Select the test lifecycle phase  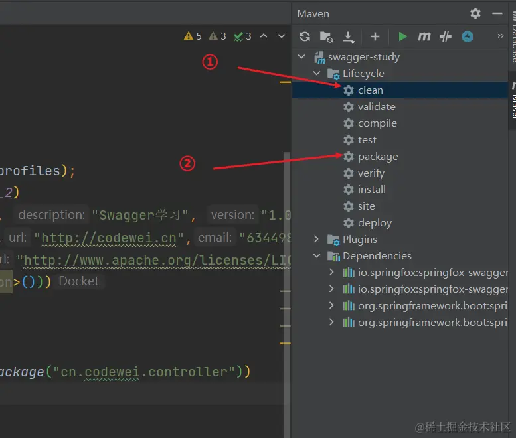pyautogui.click(x=400, y=140)
